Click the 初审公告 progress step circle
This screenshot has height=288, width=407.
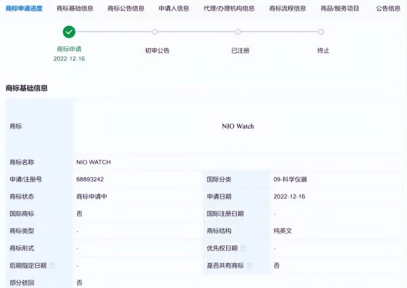click(x=155, y=32)
